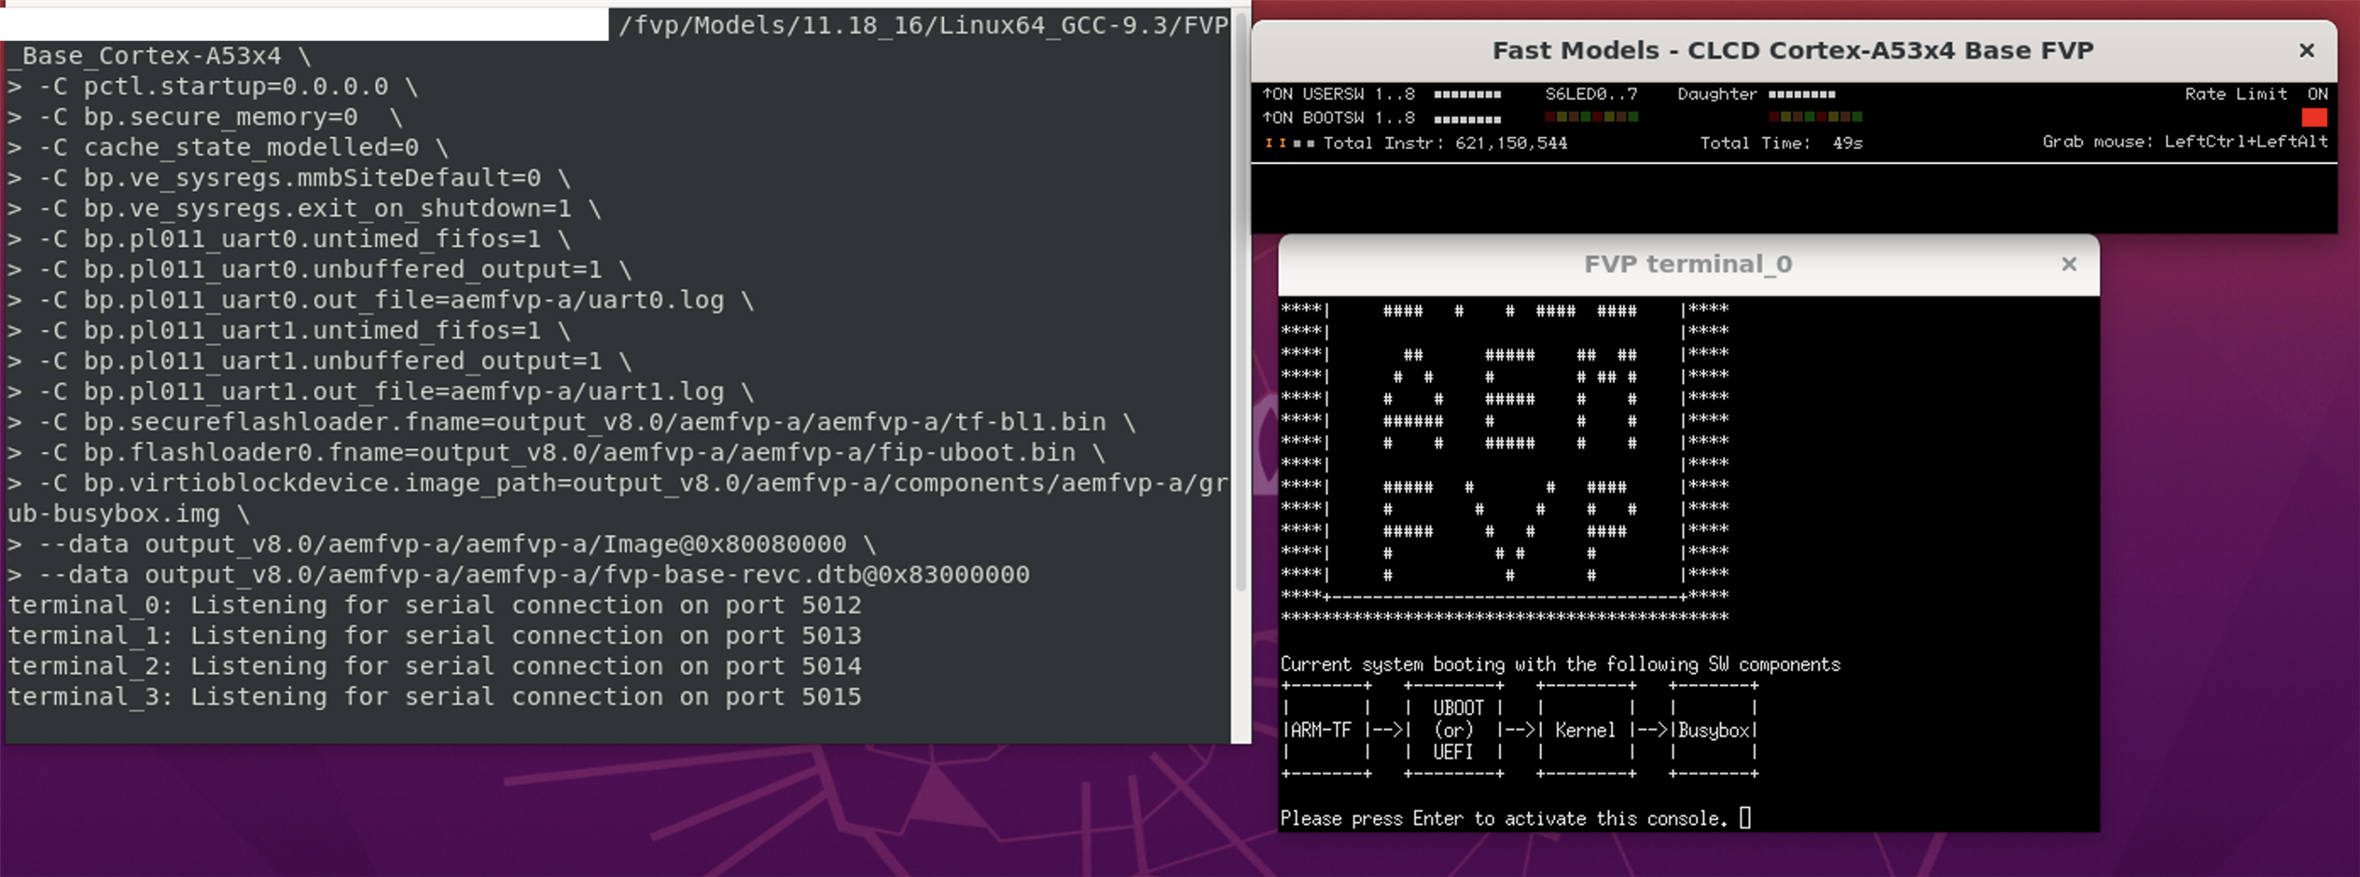Screen dimensions: 2360x877
Task: Click the fip-uboot.bin flashloader0 line
Action: coord(557,453)
